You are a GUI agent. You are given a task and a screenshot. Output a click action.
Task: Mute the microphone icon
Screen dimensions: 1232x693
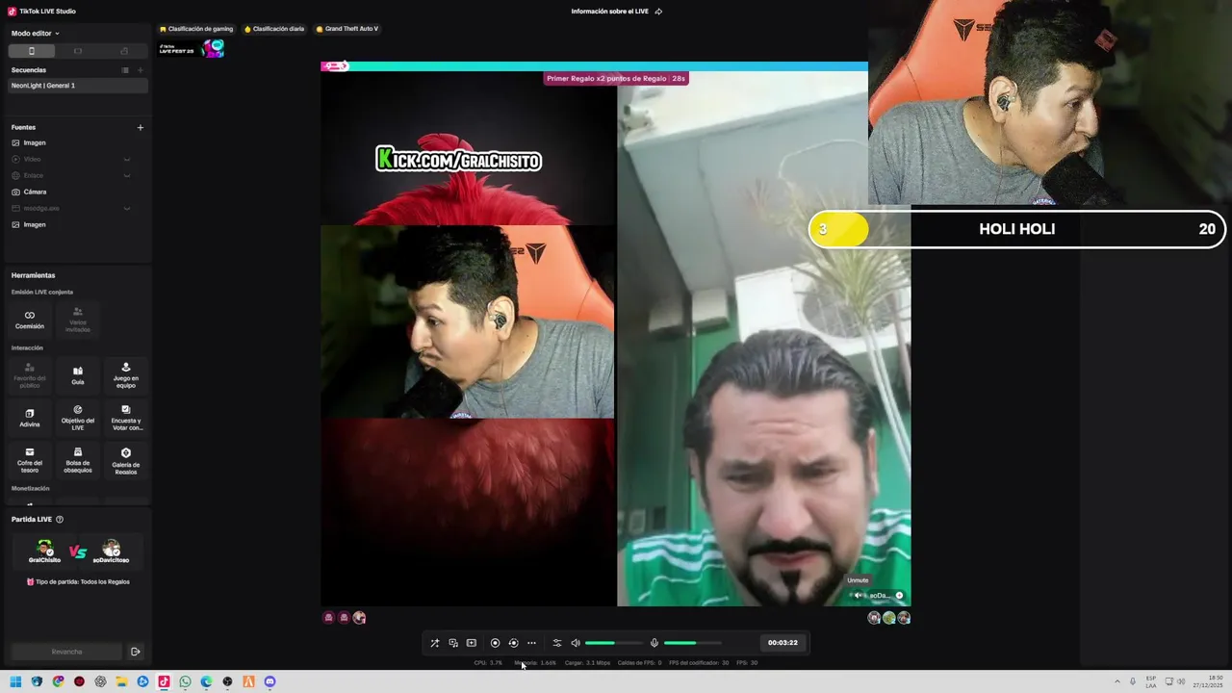(654, 643)
